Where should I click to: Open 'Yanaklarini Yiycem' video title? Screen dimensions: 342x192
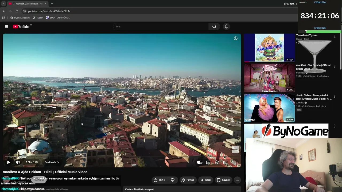(307, 35)
